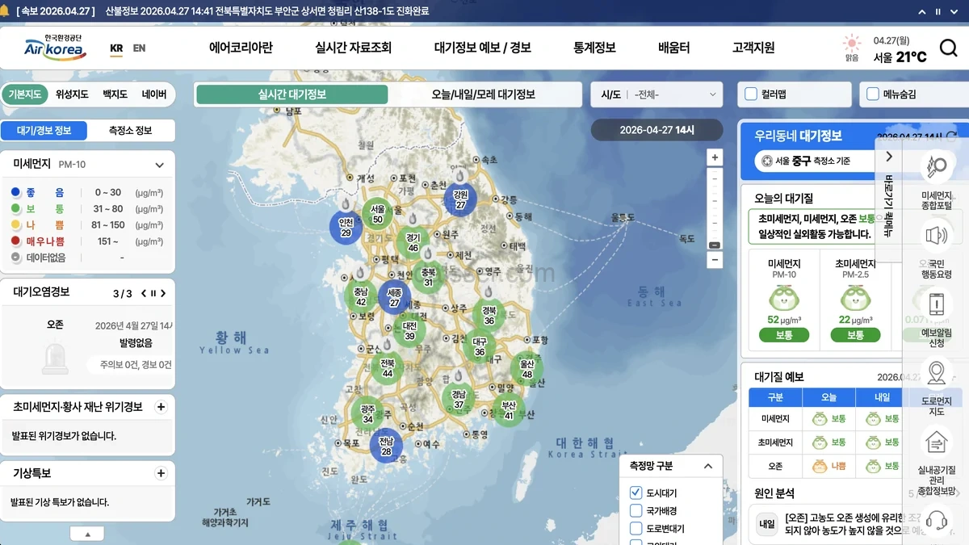
Task: Click the 전남 station marker showing 28
Action: tap(386, 445)
